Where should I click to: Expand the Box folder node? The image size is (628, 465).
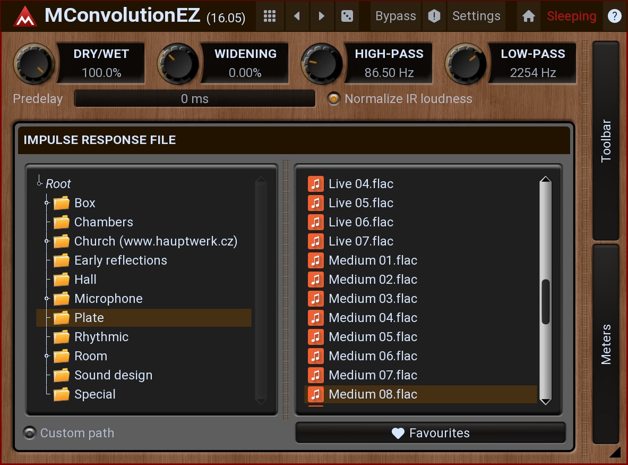pyautogui.click(x=47, y=203)
